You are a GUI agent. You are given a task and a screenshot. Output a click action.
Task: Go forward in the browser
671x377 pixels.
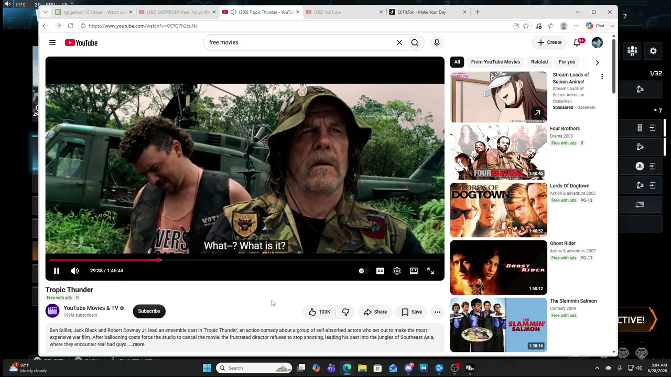[58, 26]
